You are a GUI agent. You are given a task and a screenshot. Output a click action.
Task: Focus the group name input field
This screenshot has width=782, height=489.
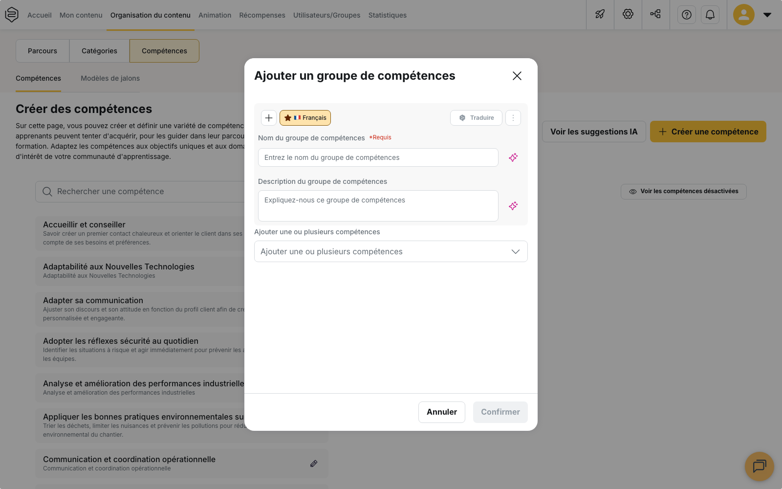click(378, 157)
